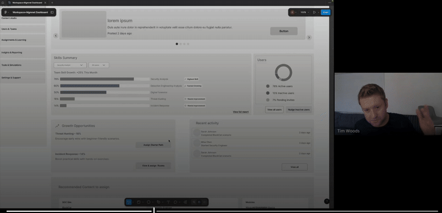This screenshot has width=442, height=213.
Task: Select the Move tool in bottom toolbar
Action: tap(129, 202)
